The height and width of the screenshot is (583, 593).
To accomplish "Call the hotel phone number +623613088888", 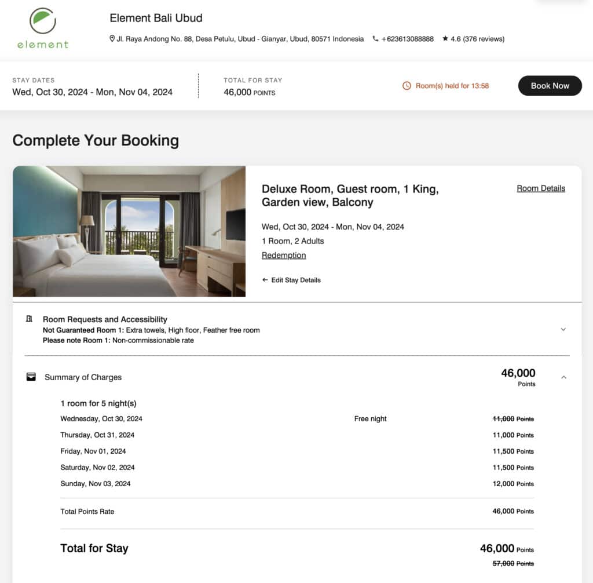I will [x=407, y=39].
